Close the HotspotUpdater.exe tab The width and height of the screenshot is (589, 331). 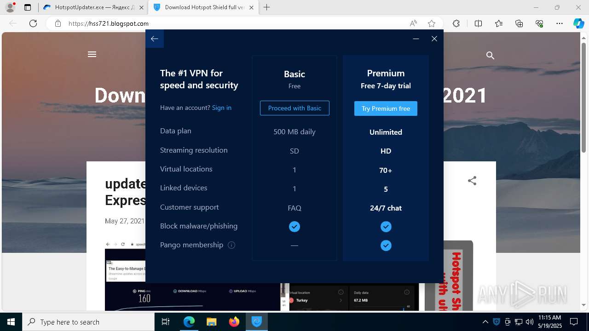(141, 7)
